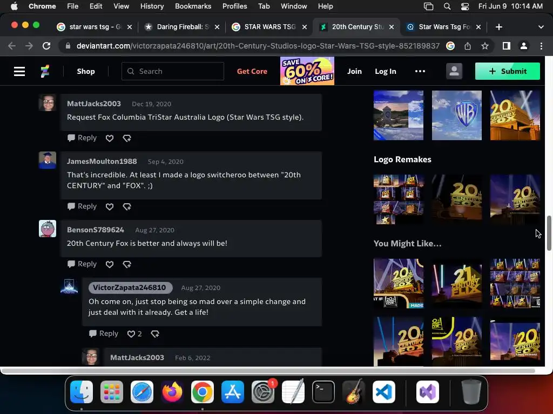Click the page vertical scrollbar thumb
Screen dimensions: 553x414
coord(549,233)
